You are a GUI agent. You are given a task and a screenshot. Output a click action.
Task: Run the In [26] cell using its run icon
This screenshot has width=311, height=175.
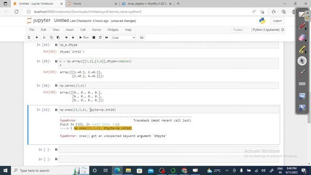tap(56, 45)
